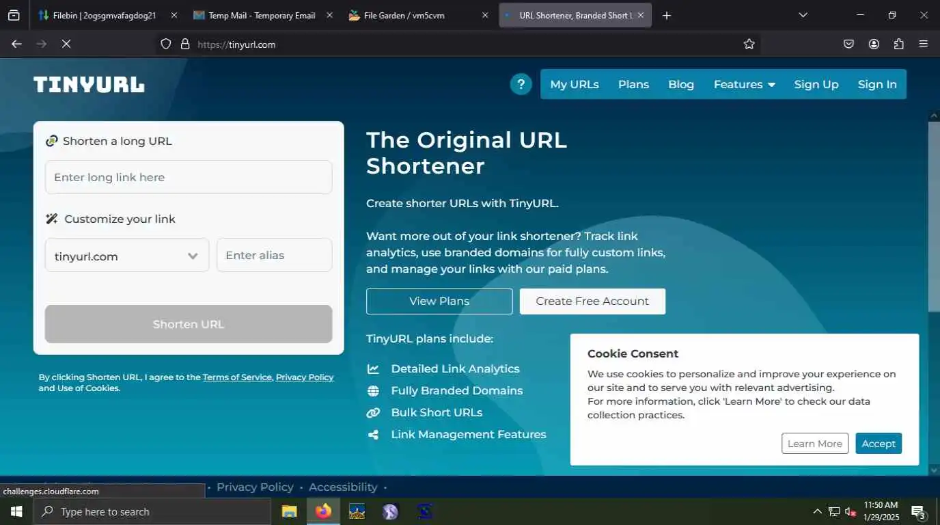
Task: Click the Detailed Link Analytics chart icon
Action: pos(373,368)
